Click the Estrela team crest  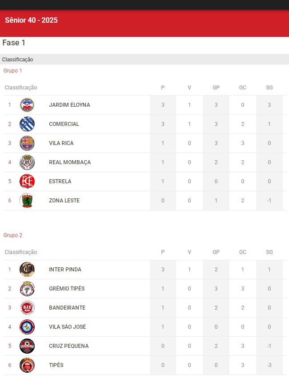click(27, 181)
